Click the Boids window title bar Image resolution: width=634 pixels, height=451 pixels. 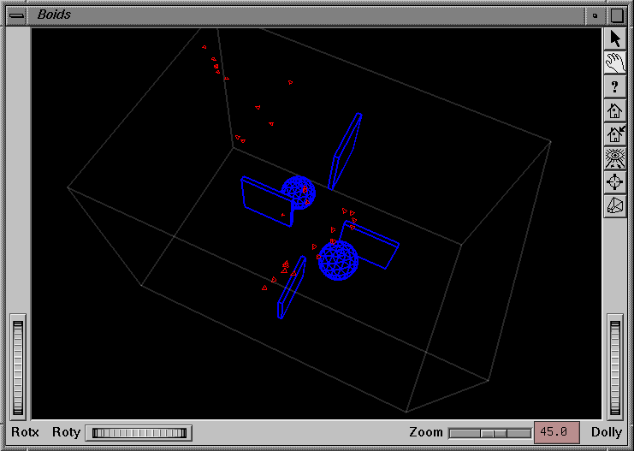click(305, 15)
